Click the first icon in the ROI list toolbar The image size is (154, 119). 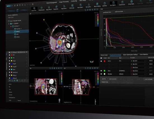point(10,81)
